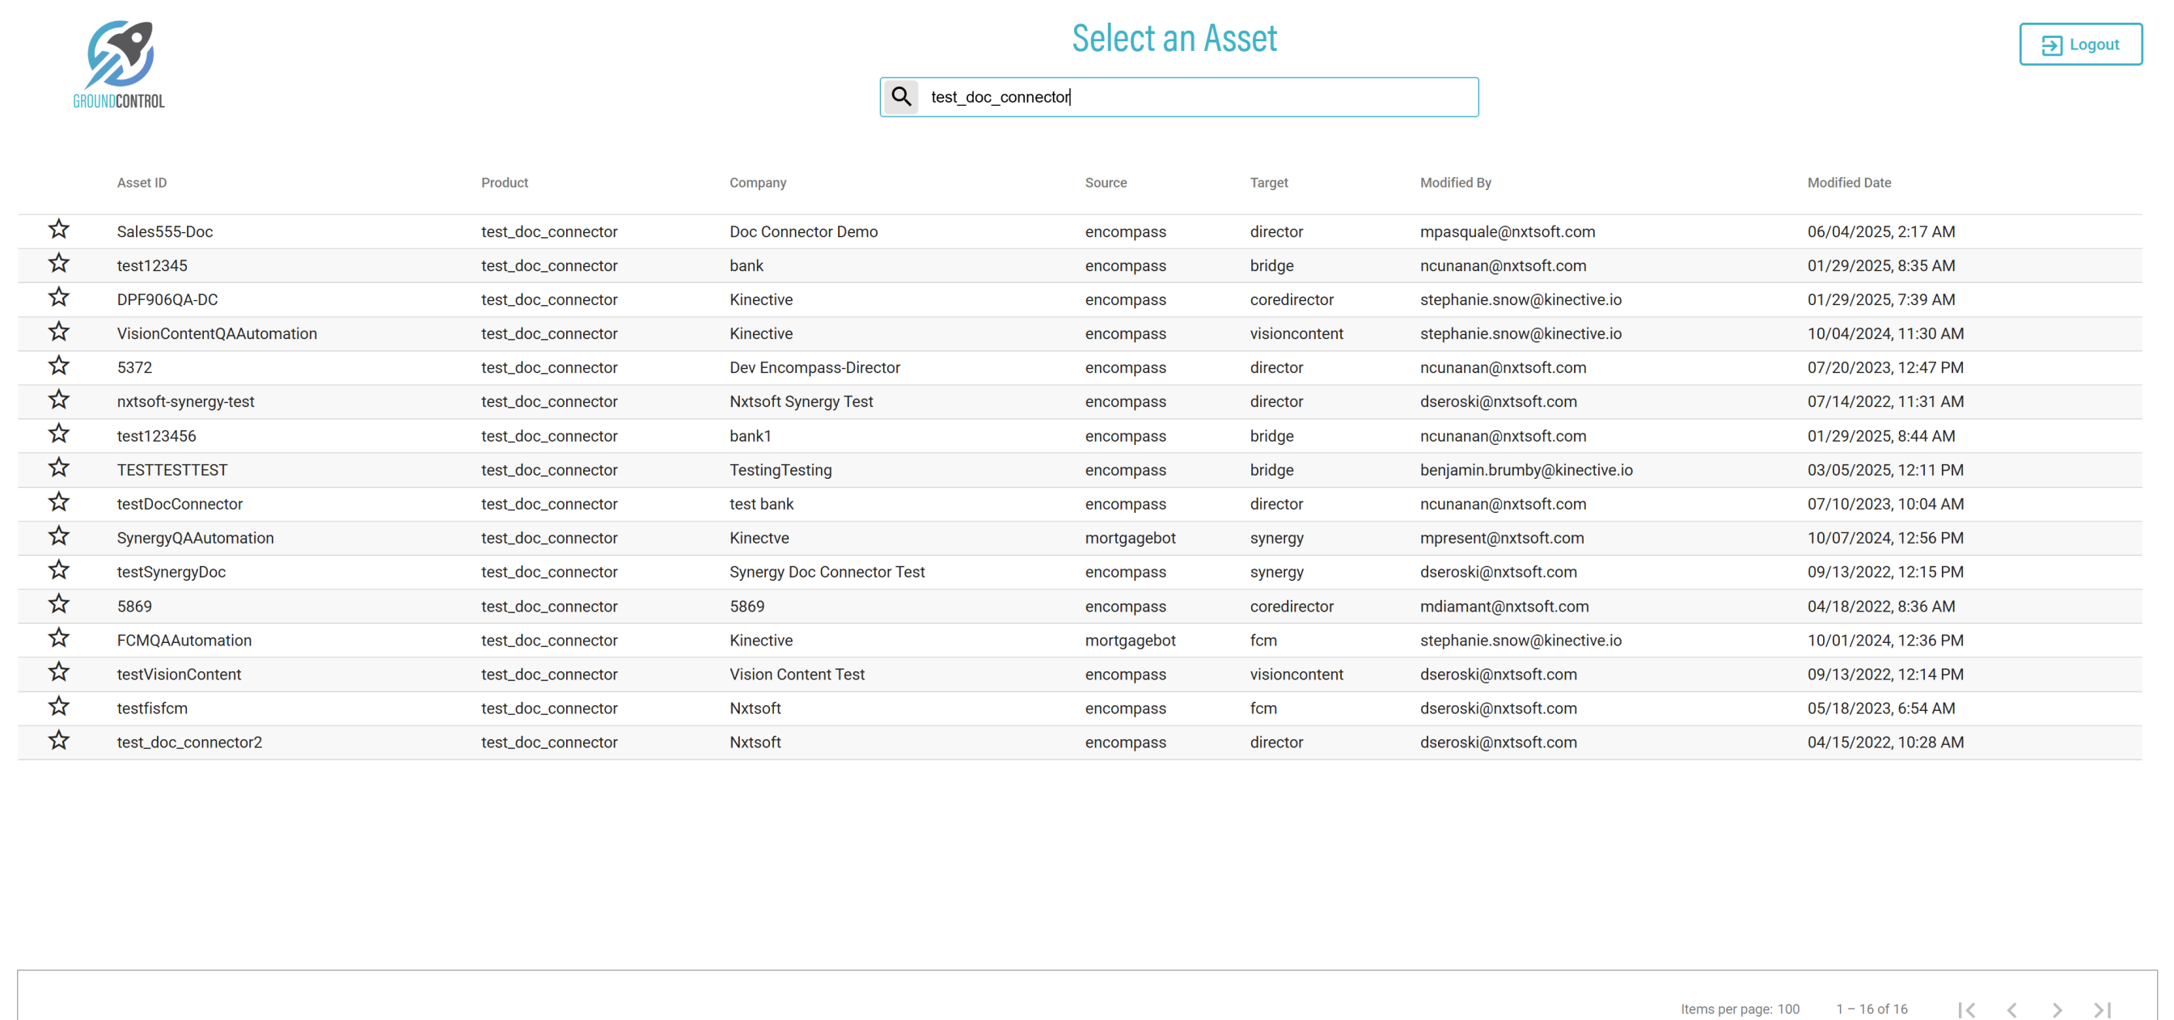Favorite the DPF906QA-DC asset row
The width and height of the screenshot is (2174, 1020).
[58, 298]
